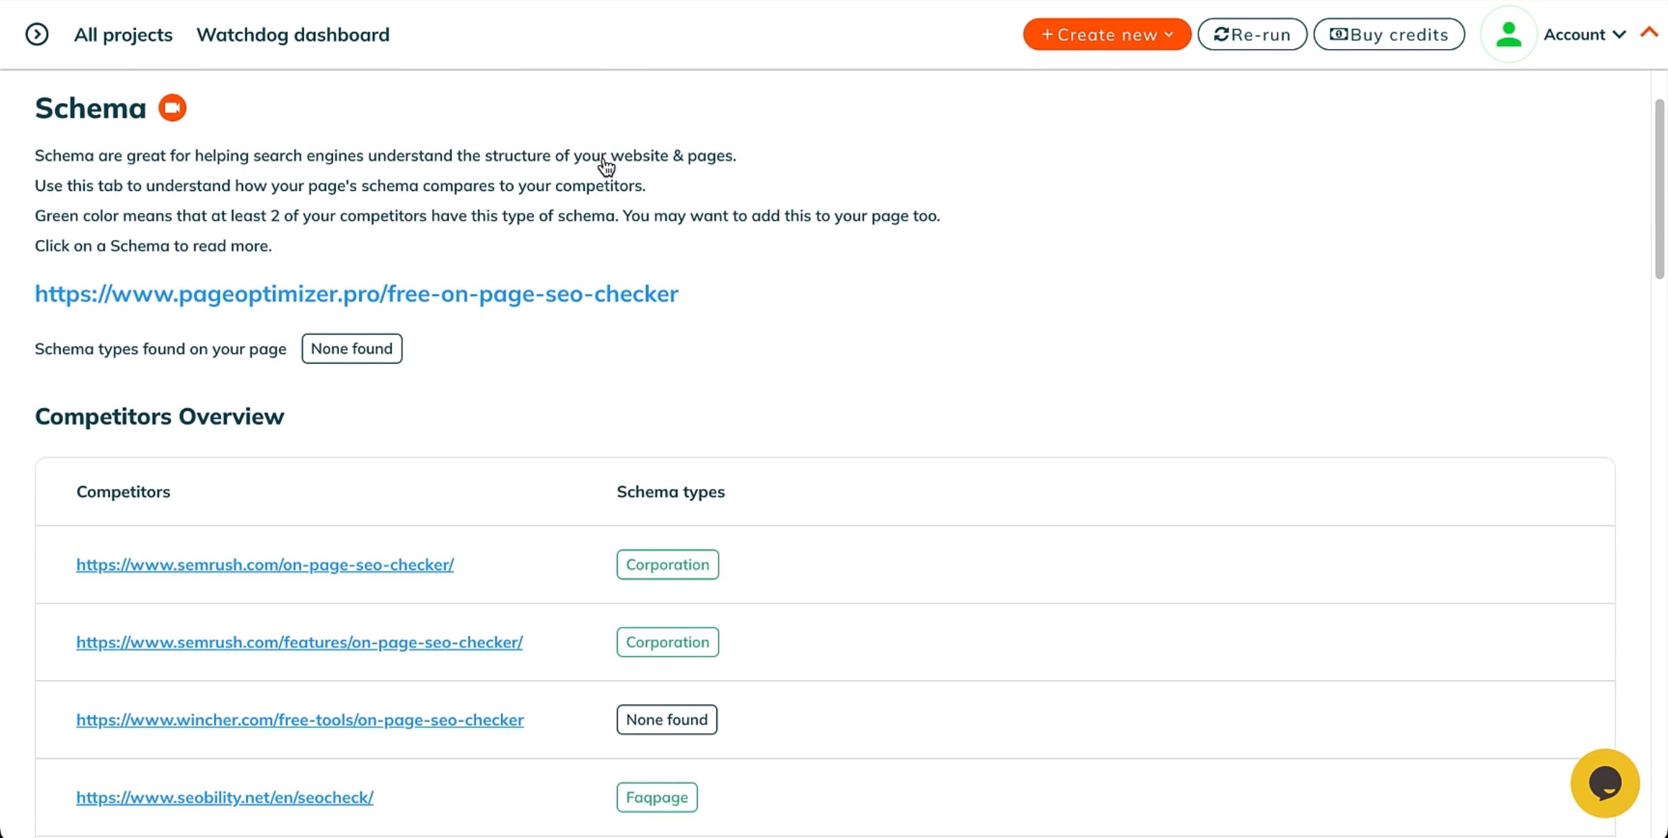Open the Watchdog dashboard
Screen dimensions: 1668x838
(293, 35)
